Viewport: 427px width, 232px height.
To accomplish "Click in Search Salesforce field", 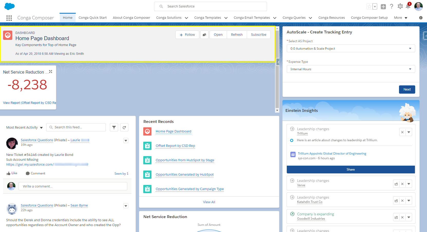I will pyautogui.click(x=211, y=6).
